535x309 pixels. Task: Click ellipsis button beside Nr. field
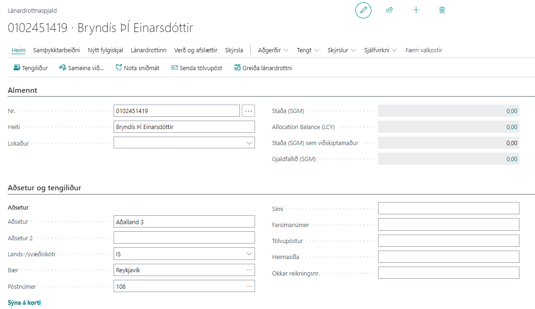point(248,111)
